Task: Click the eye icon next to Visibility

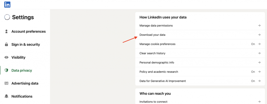Action: pos(7,57)
